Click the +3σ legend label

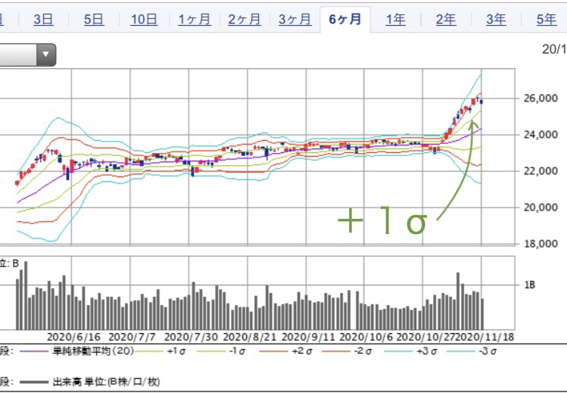(x=426, y=351)
